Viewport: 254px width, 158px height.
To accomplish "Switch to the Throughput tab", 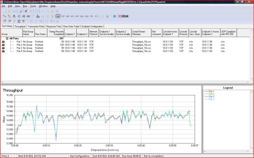I will click(x=20, y=26).
